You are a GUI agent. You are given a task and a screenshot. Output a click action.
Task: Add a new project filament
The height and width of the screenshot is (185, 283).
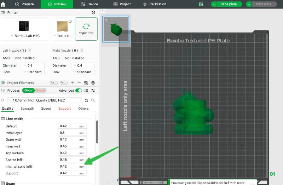pyautogui.click(x=73, y=83)
